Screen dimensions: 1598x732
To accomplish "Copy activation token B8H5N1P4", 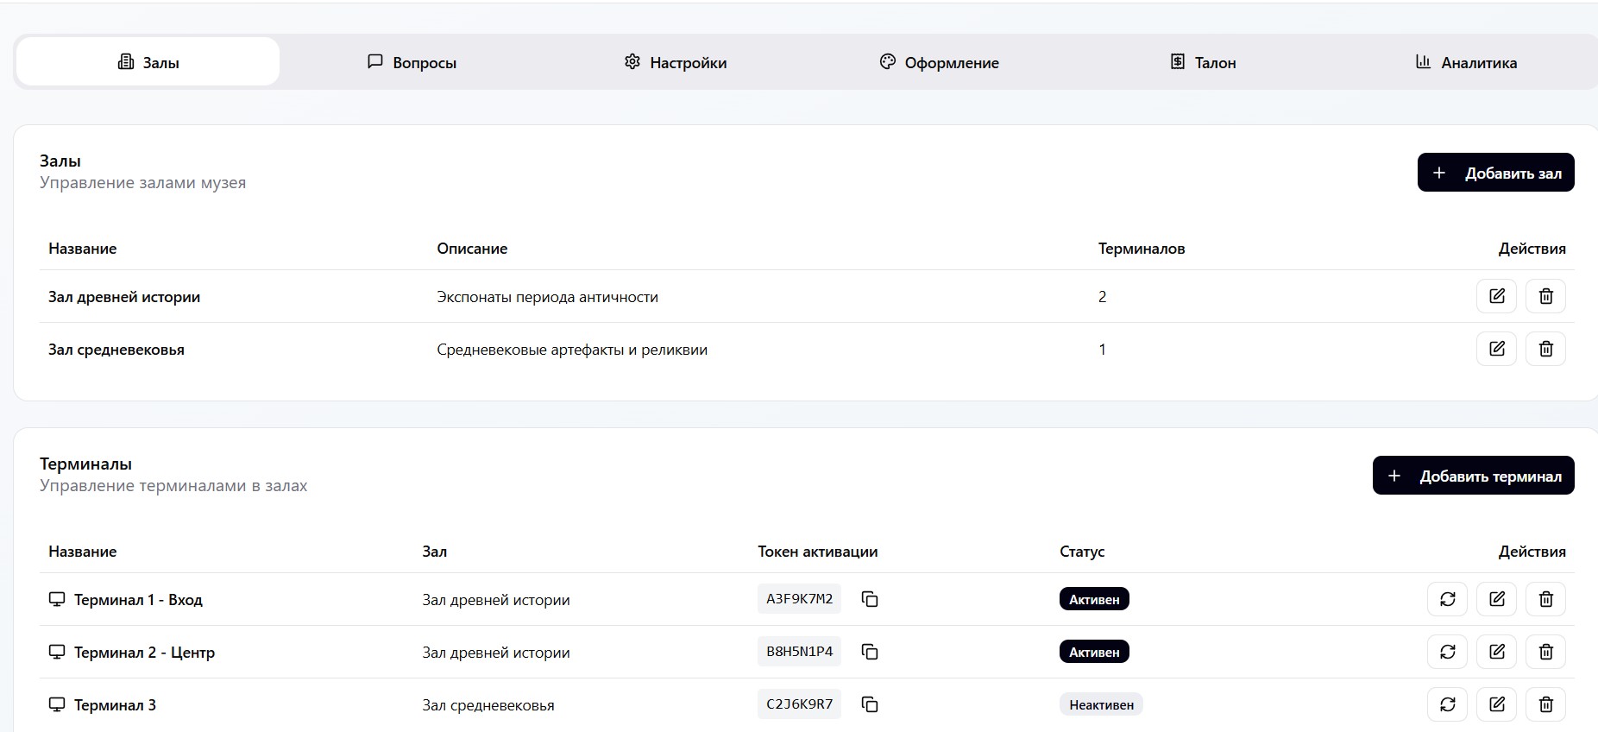I will coord(870,652).
